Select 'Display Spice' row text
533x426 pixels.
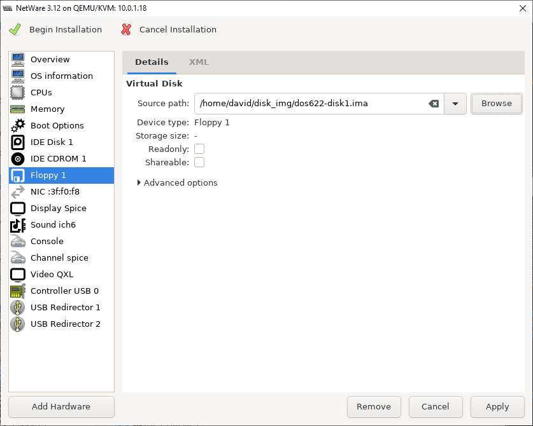(x=59, y=209)
